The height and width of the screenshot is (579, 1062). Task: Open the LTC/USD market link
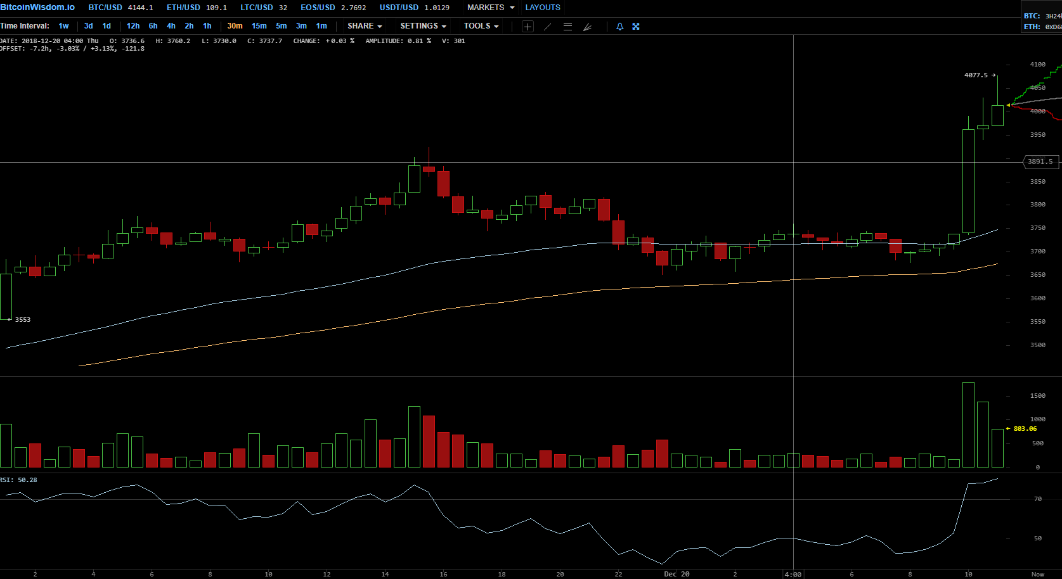tap(256, 8)
